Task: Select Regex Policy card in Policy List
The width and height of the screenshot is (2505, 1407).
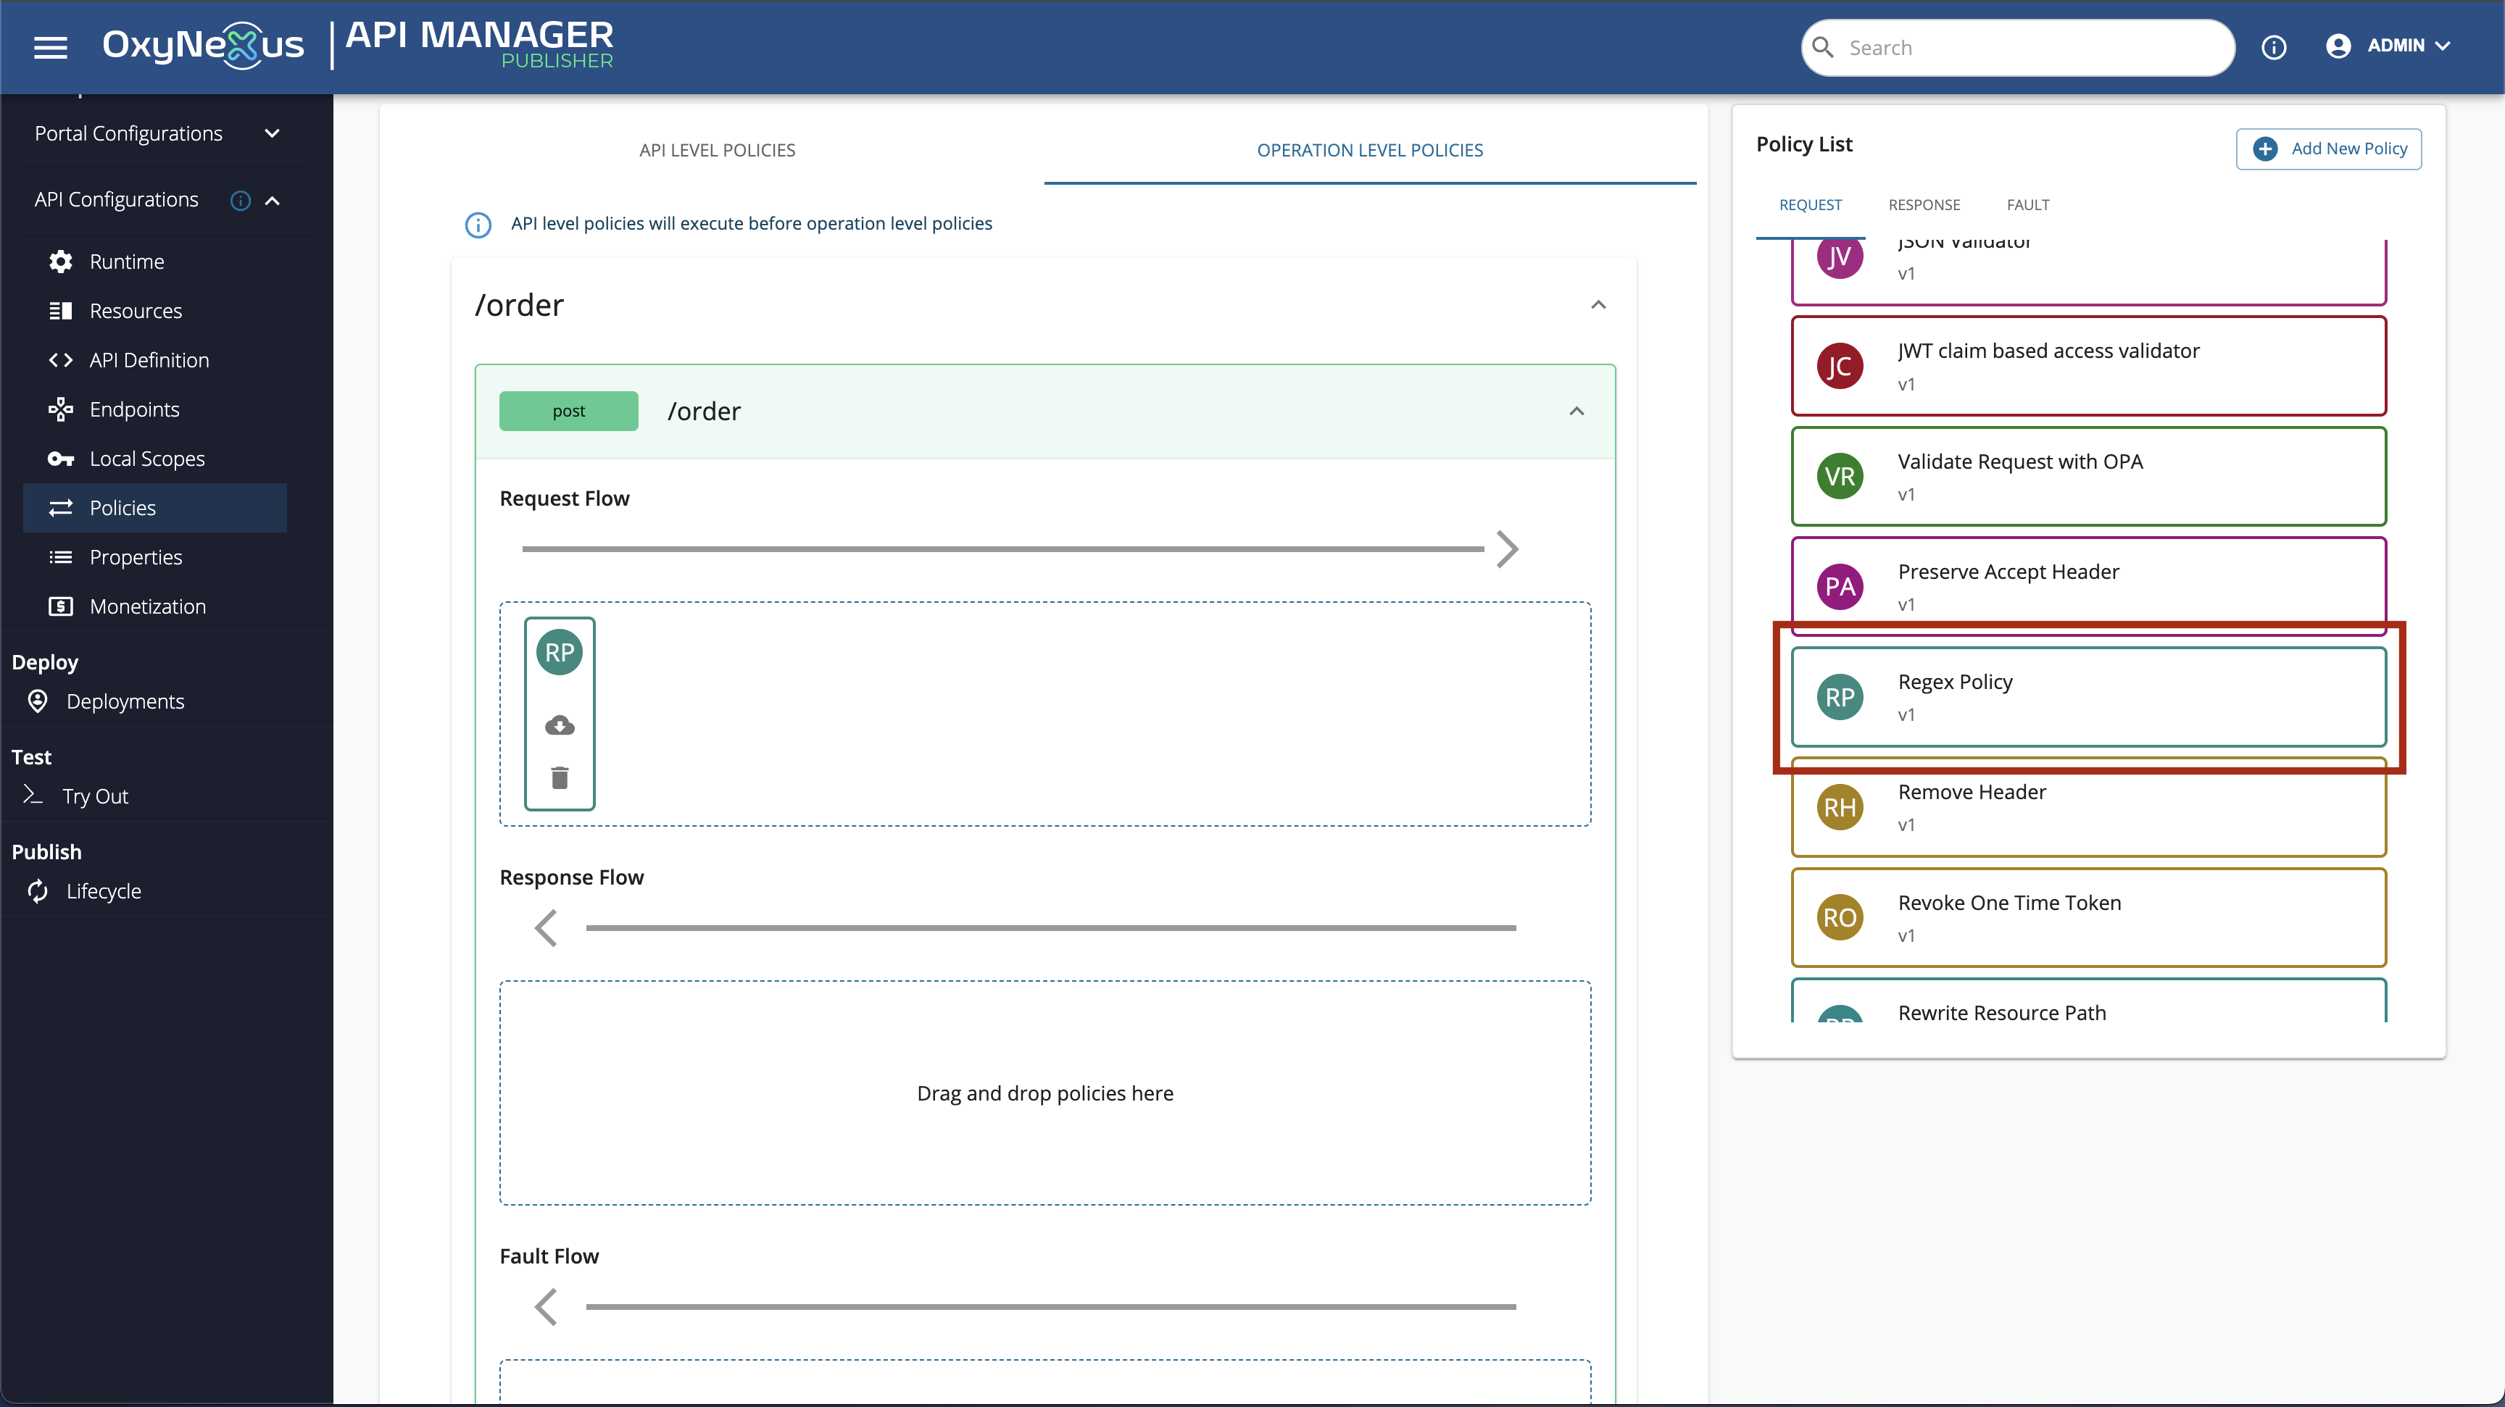Action: coord(2087,697)
